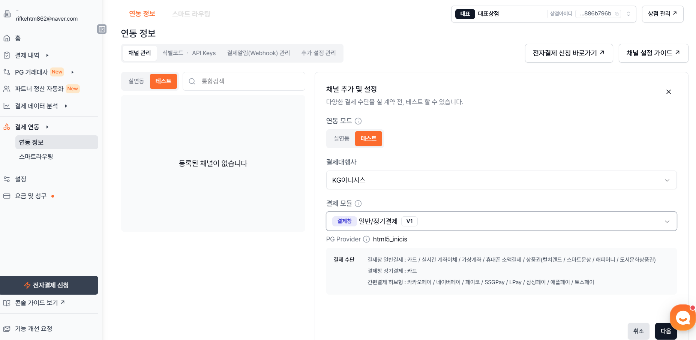Copy the store ID with the copy icon

click(617, 14)
